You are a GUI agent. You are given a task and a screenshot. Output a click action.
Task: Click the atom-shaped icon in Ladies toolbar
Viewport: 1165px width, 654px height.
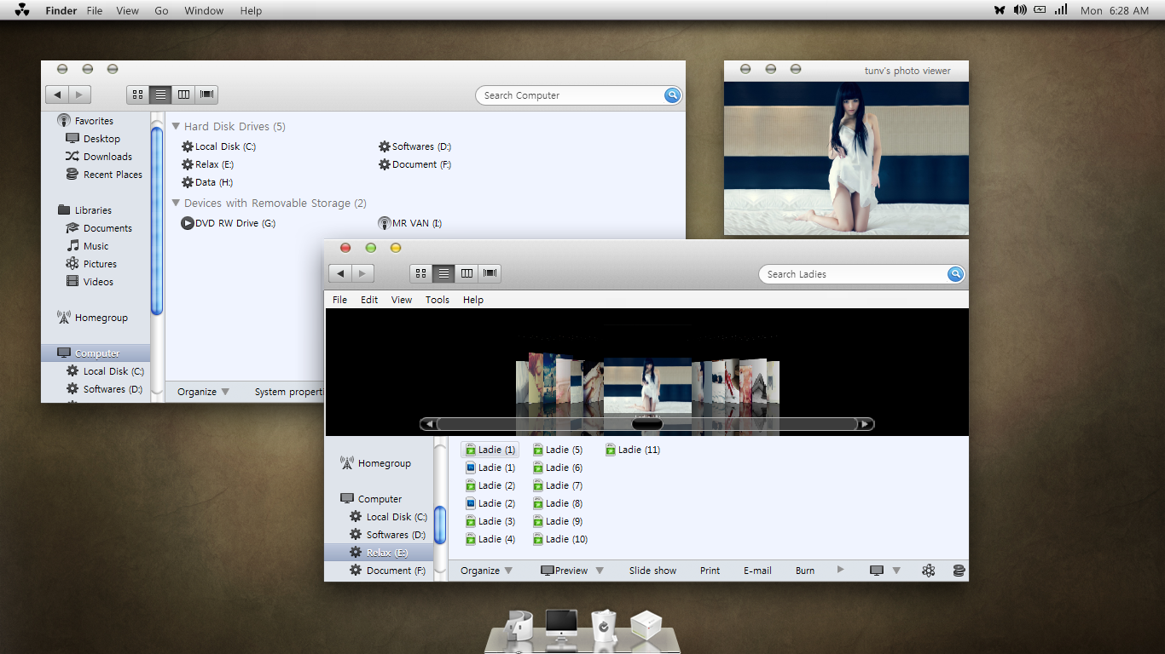[929, 571]
